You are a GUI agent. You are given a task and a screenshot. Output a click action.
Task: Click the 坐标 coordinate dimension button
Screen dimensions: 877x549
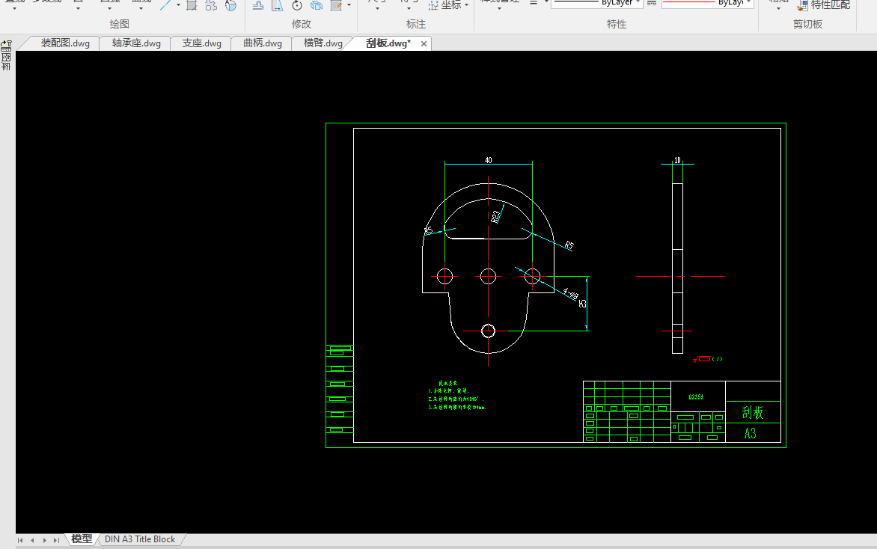click(445, 5)
